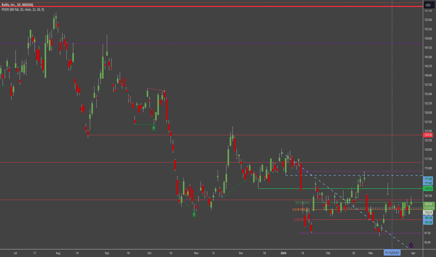Click the Feb label on time axis

click(x=328, y=253)
